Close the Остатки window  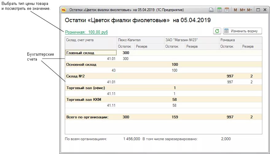tap(265, 10)
